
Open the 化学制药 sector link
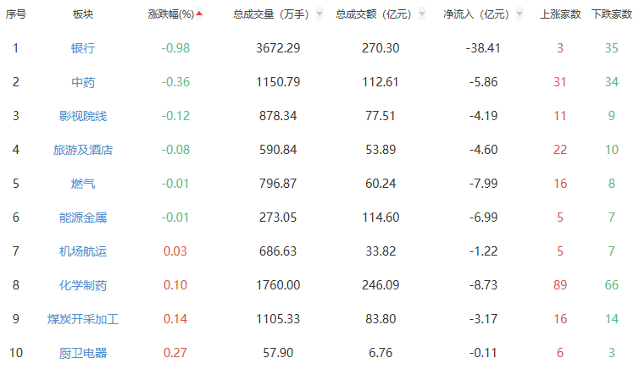point(83,285)
